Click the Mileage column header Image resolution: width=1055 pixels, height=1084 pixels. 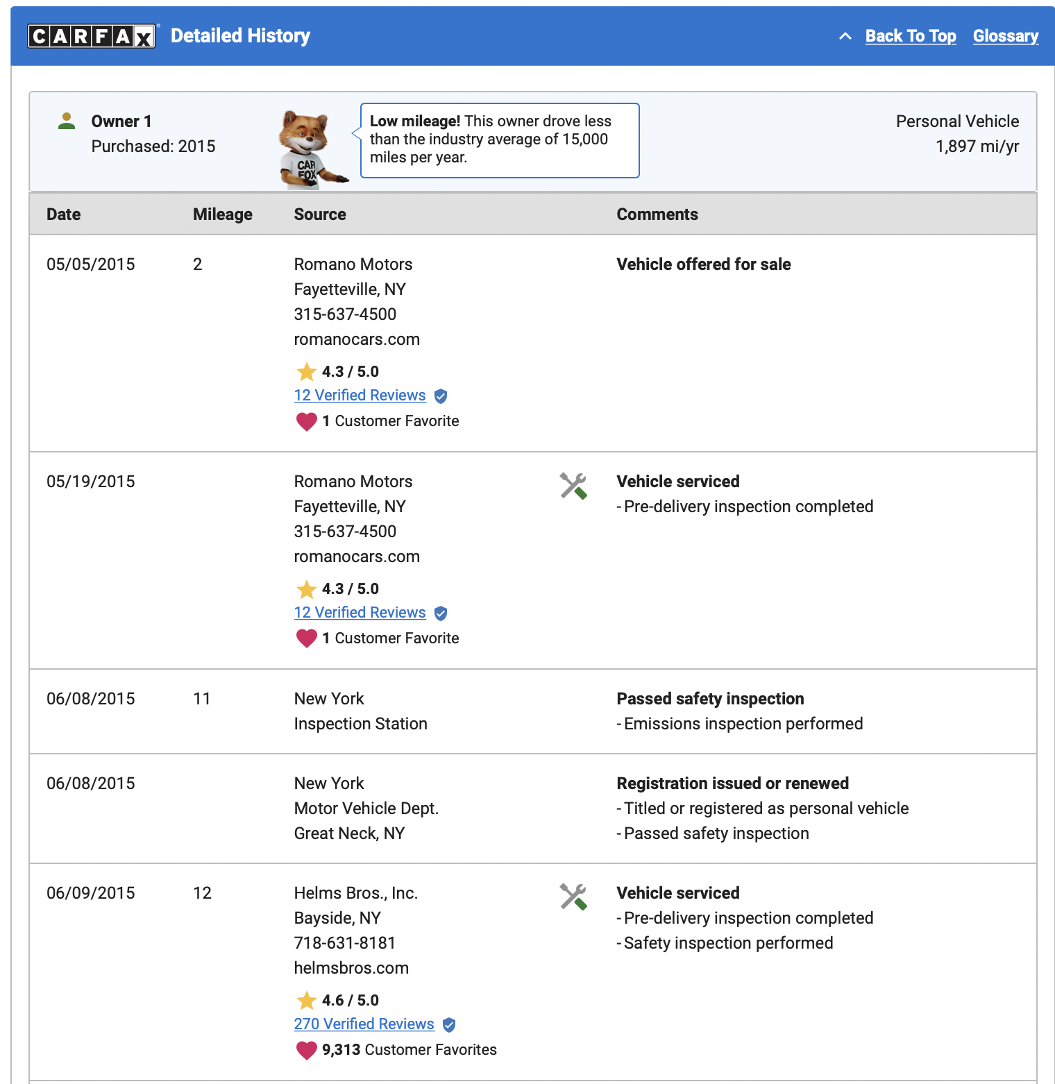click(223, 214)
